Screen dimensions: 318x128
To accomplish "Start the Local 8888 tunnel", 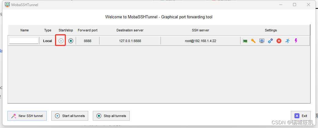I will pyautogui.click(x=61, y=41).
